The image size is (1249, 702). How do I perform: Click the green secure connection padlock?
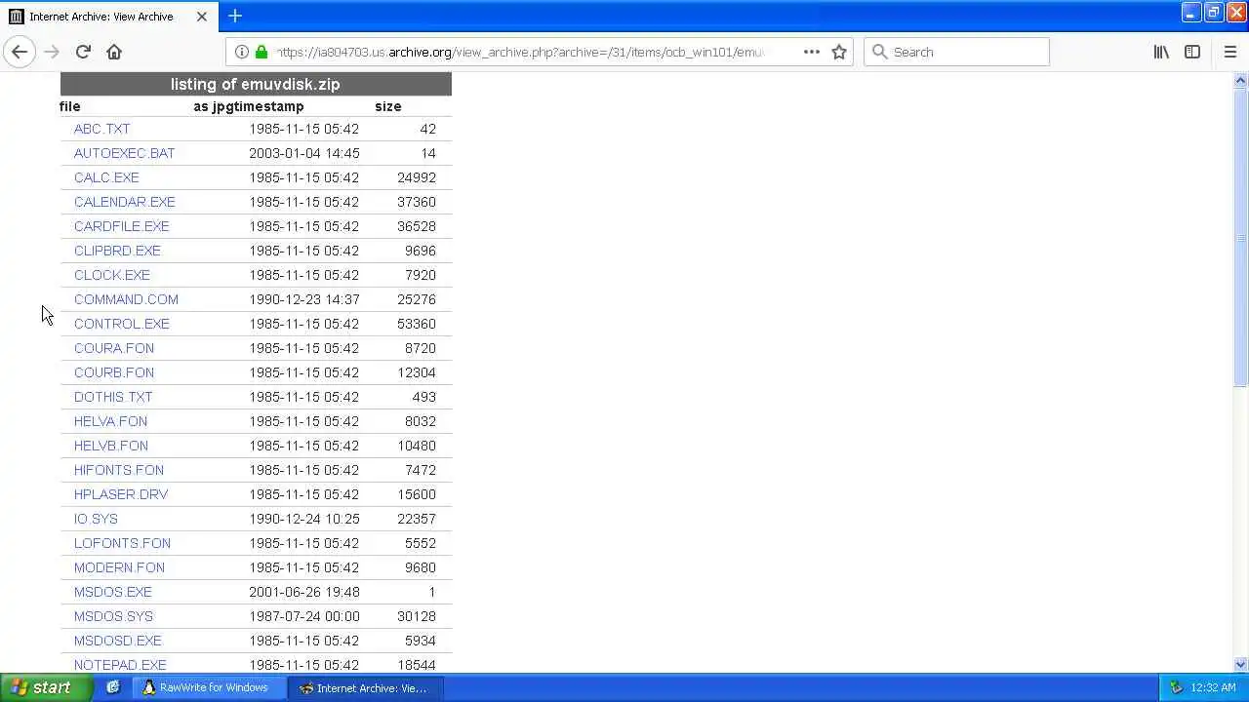[261, 52]
